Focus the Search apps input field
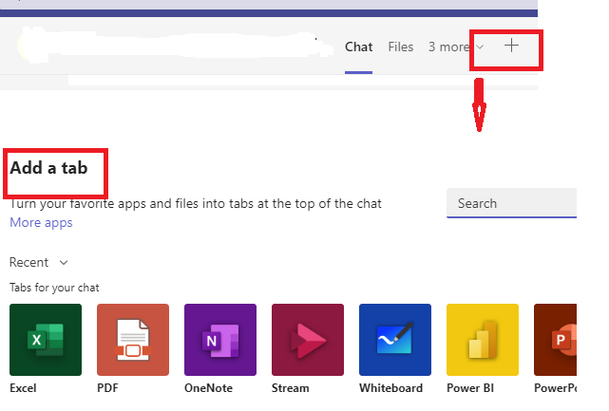Viewport: 609px width, 411px height. click(x=511, y=203)
